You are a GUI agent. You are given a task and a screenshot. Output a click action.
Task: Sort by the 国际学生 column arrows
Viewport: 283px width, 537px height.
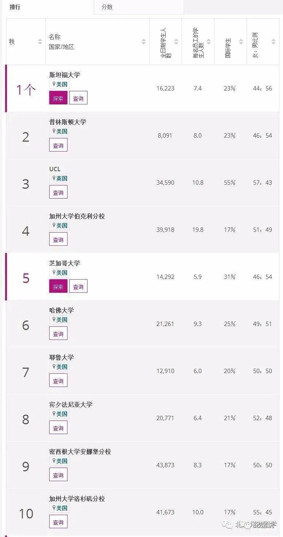[241, 42]
